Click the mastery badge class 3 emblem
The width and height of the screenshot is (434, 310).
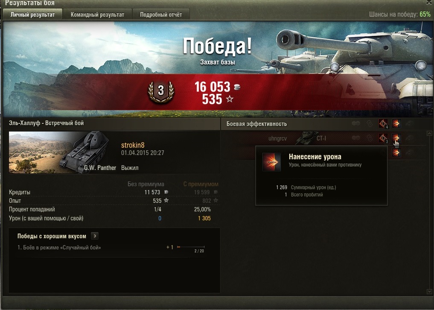pos(161,92)
